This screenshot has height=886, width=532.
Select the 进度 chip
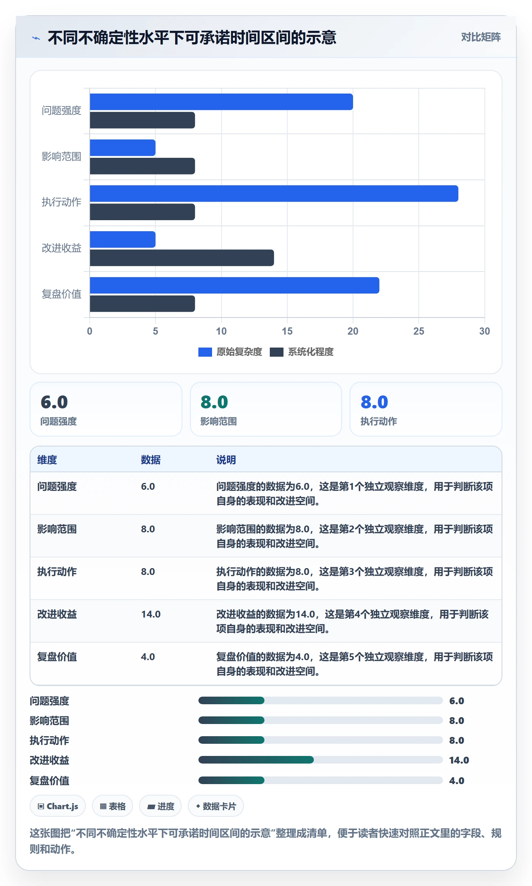(x=160, y=806)
